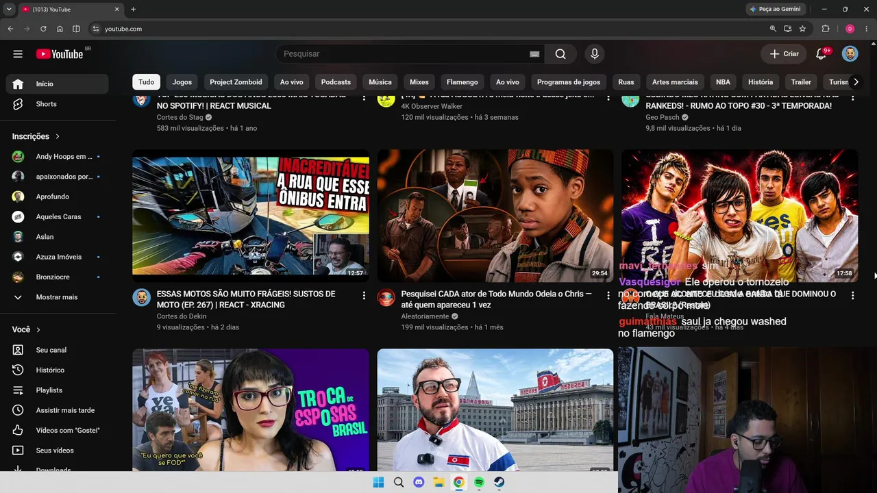Select the Programas de jogos chip
Screen dimensions: 877x493
point(569,82)
